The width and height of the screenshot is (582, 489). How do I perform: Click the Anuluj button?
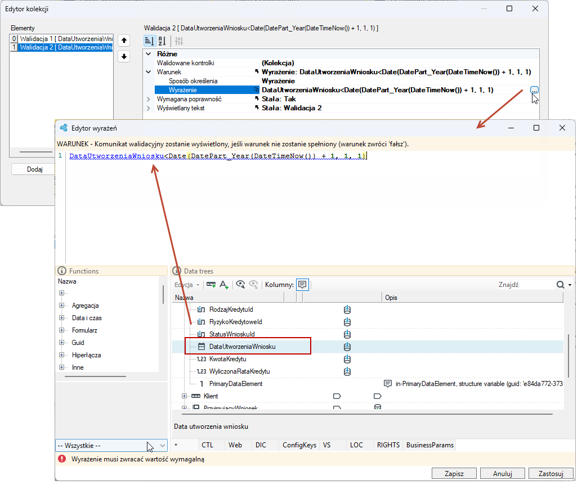tap(502, 473)
